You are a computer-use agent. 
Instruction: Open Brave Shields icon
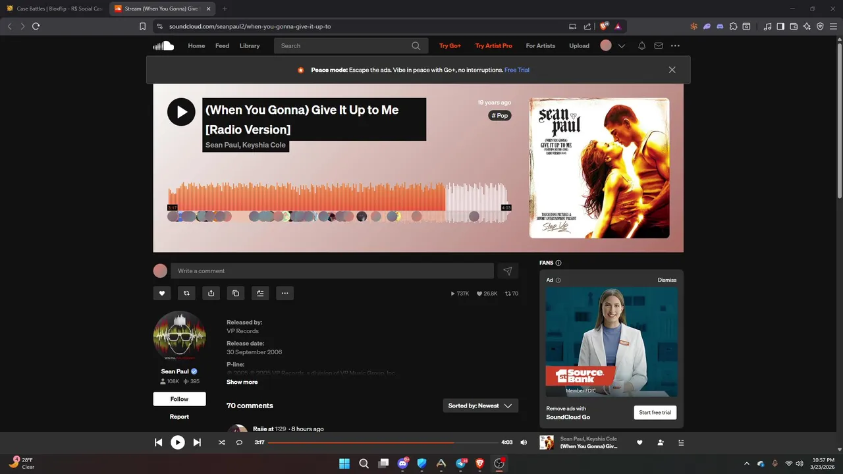click(x=603, y=26)
